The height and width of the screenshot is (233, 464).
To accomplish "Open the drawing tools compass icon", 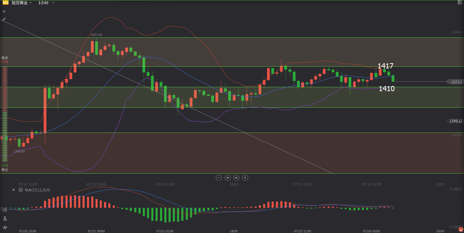I will (5, 219).
